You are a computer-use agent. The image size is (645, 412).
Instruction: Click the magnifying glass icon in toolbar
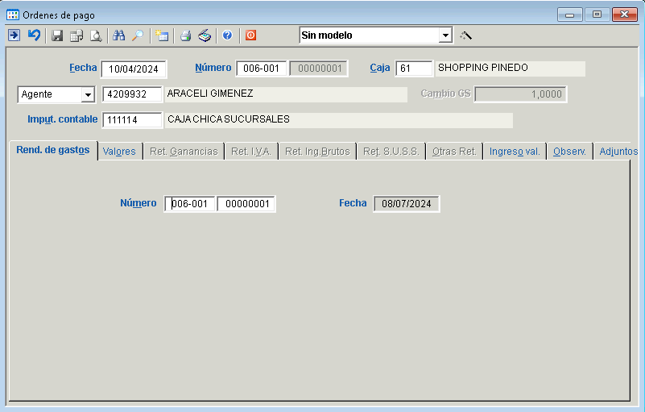138,35
